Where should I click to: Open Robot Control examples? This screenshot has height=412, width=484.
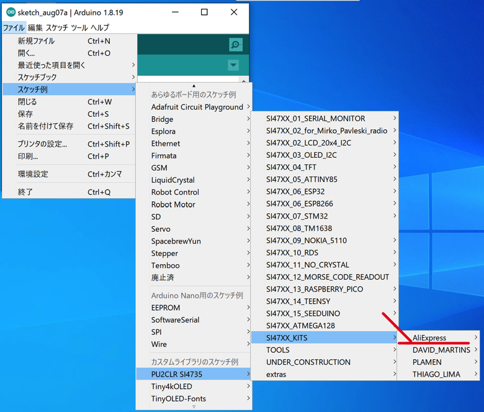click(x=194, y=192)
